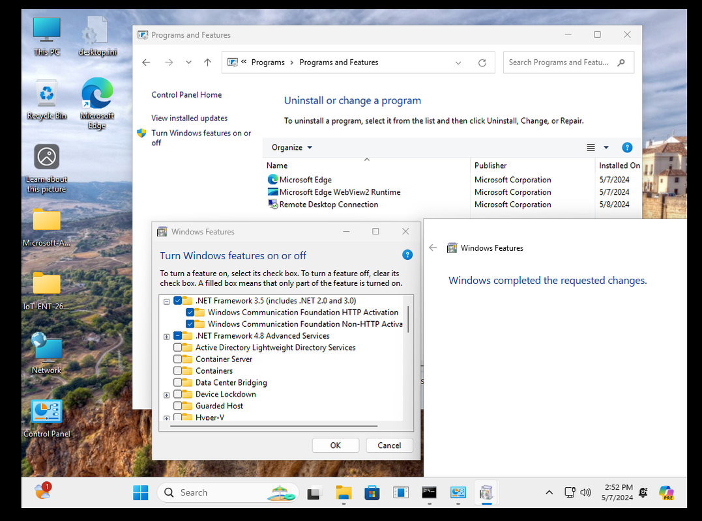This screenshot has height=521, width=702.
Task: Open help in Programs and Features toolbar
Action: click(627, 148)
